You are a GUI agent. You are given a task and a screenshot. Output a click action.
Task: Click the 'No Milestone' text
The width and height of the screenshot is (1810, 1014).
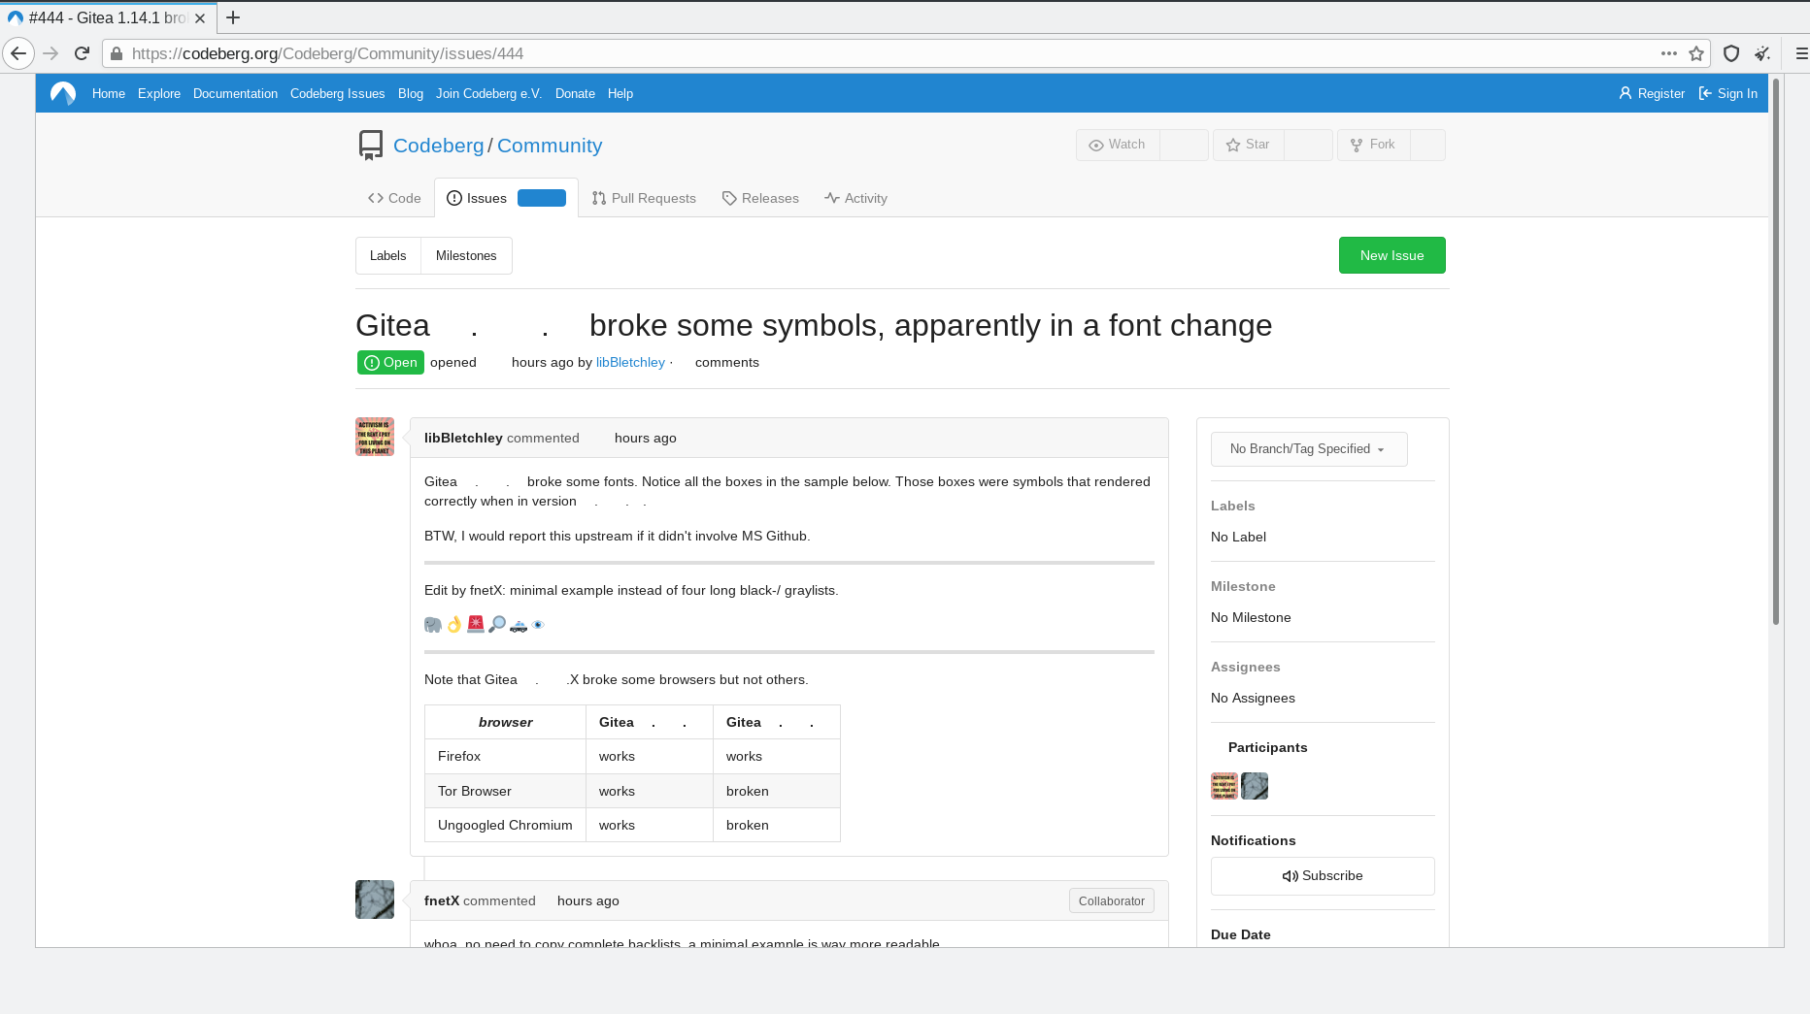[1251, 618]
